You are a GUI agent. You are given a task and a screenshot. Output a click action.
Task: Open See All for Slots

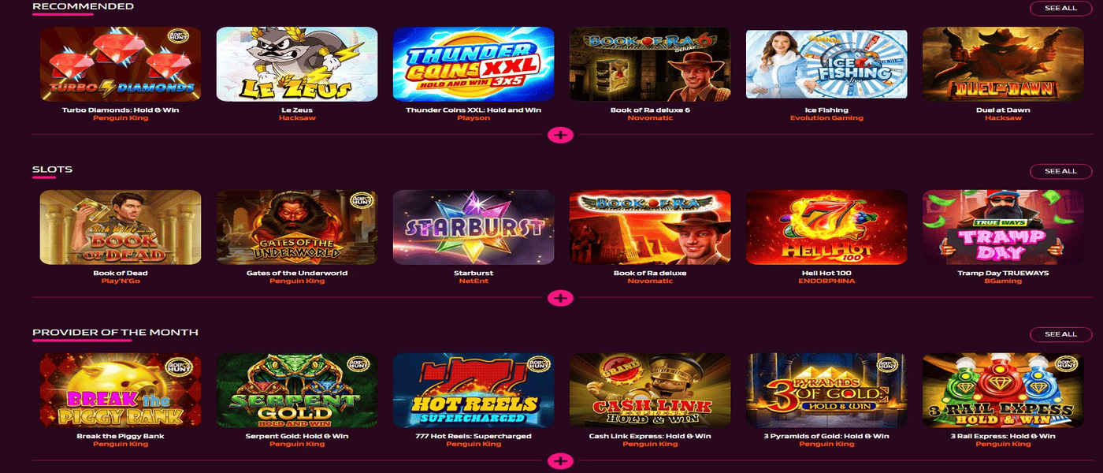coord(1060,171)
